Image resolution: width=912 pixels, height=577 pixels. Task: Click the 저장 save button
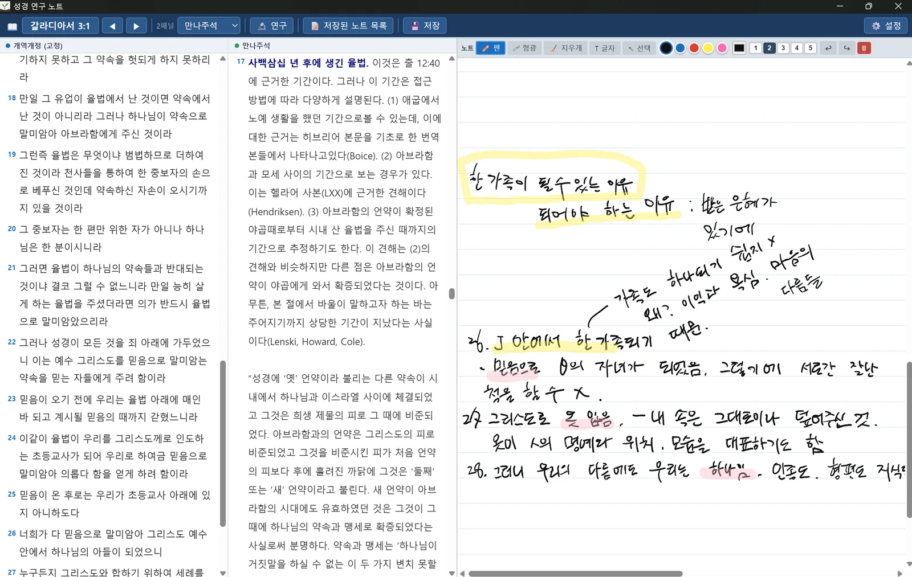point(425,26)
